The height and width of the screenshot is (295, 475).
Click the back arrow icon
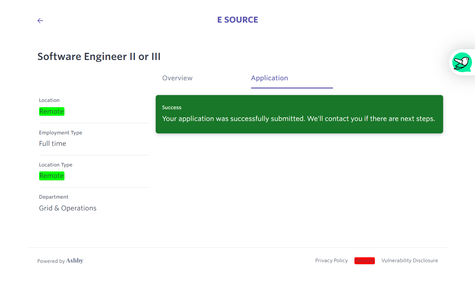(40, 21)
